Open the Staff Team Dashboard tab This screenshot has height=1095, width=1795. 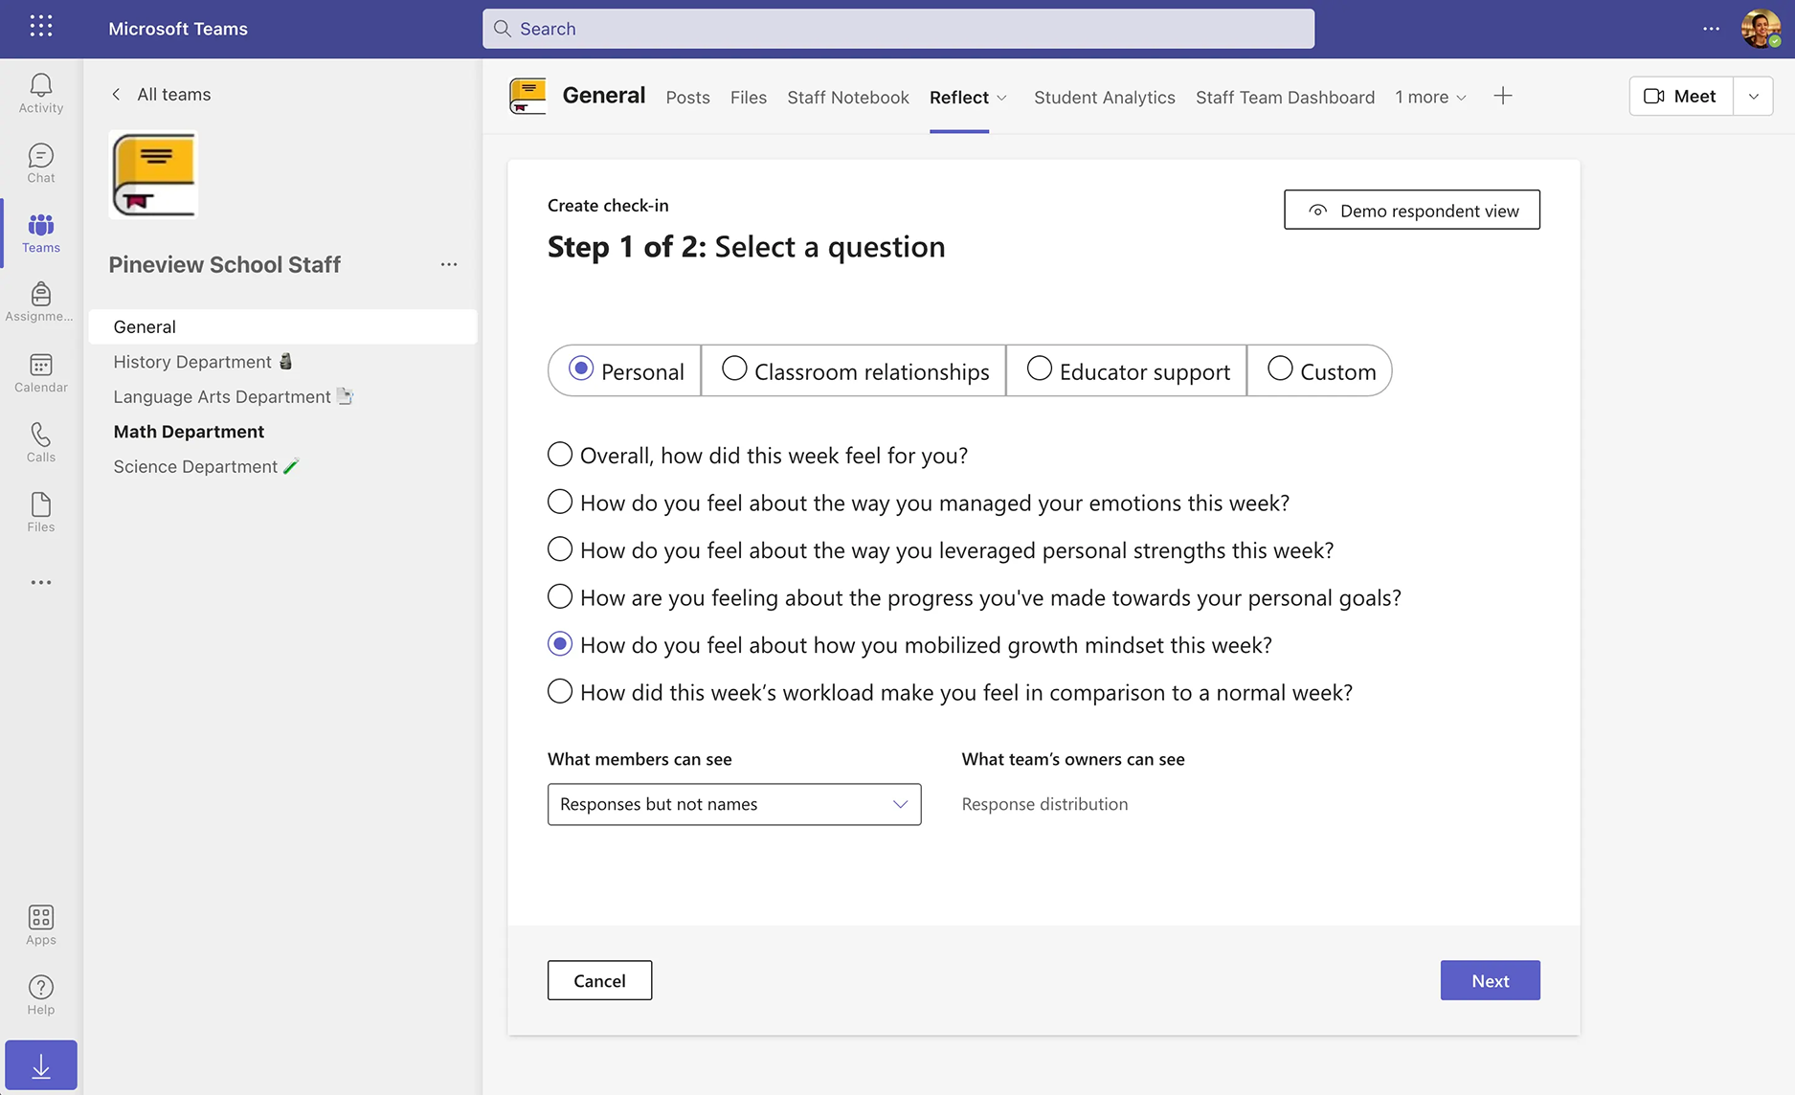1285,98
